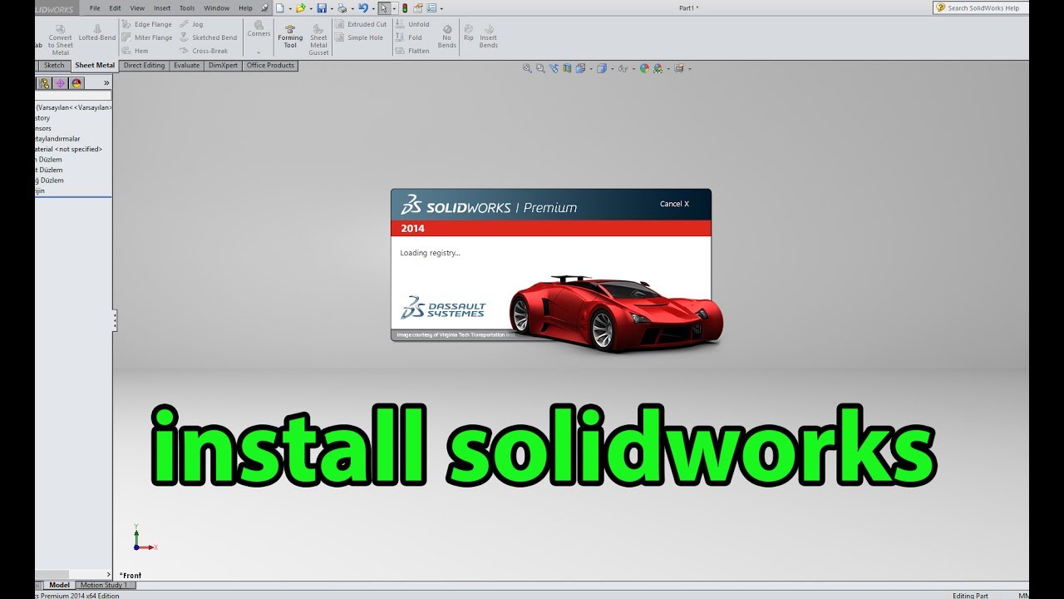Open the Insert menu
Image resolution: width=1064 pixels, height=599 pixels.
point(162,8)
